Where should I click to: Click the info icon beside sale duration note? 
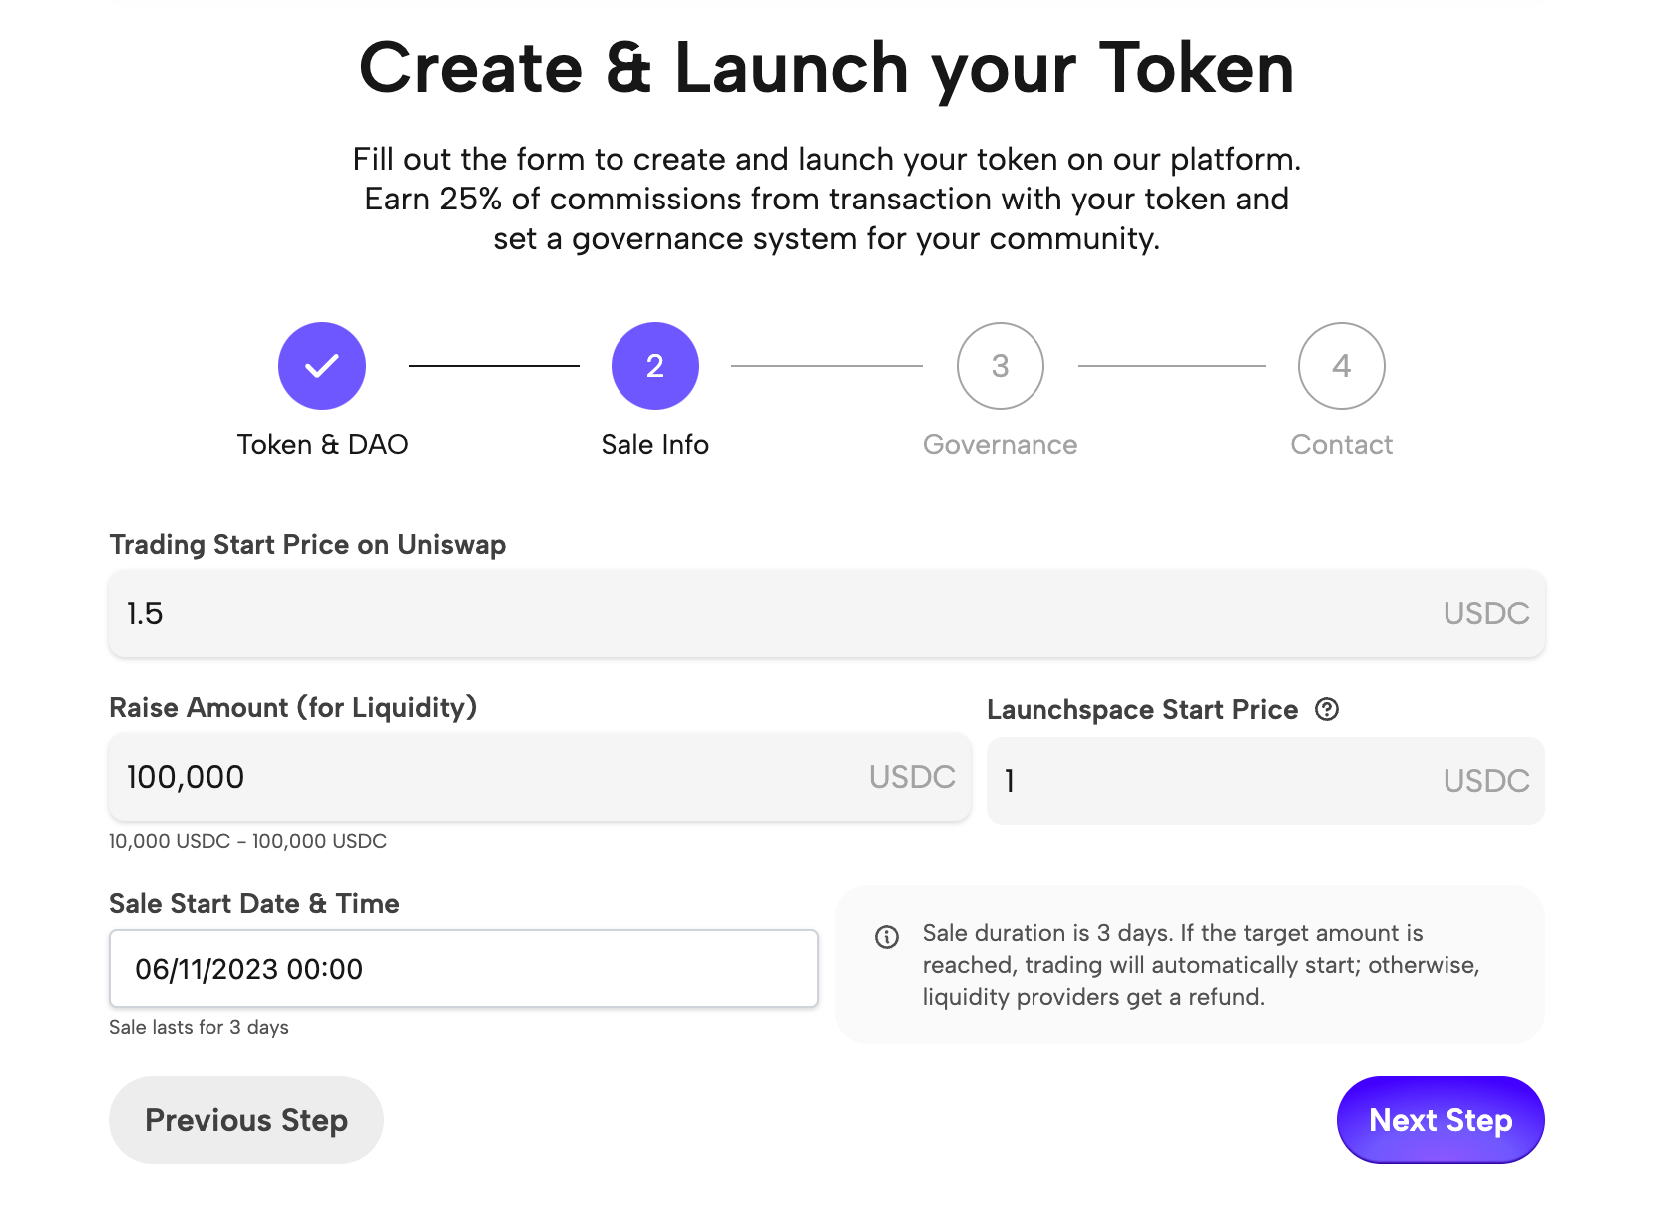coord(887,937)
